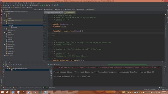The image size is (168, 94).
Task: Expand the vendor folder
Action: [5, 32]
